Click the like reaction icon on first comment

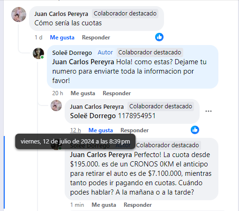click(x=159, y=37)
